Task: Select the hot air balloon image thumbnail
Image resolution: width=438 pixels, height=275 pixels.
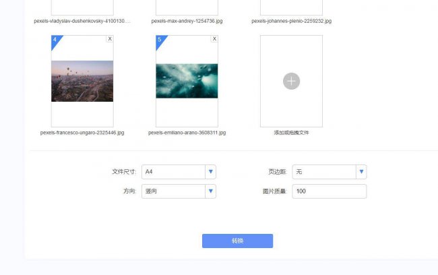Action: [x=82, y=81]
